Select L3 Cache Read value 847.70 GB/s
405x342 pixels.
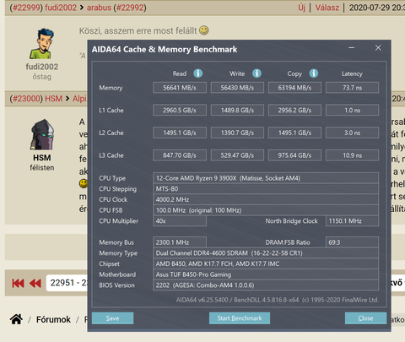coord(180,155)
